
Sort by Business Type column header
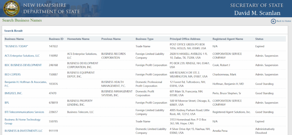144,39
